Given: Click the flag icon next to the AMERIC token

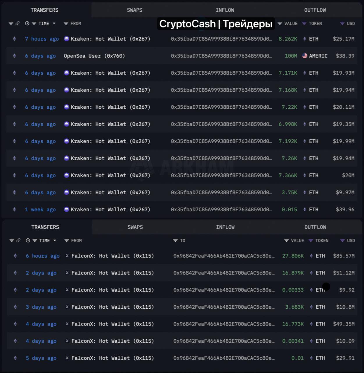Looking at the screenshot, I should point(305,56).
